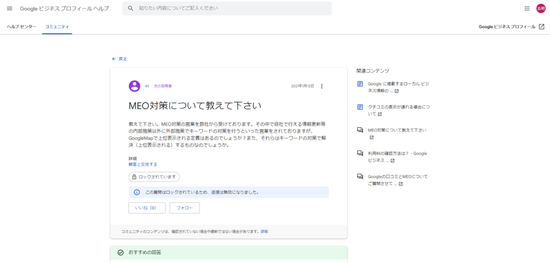Click the lock icon in ロックされています chip
This screenshot has height=263, width=550.
(134, 177)
